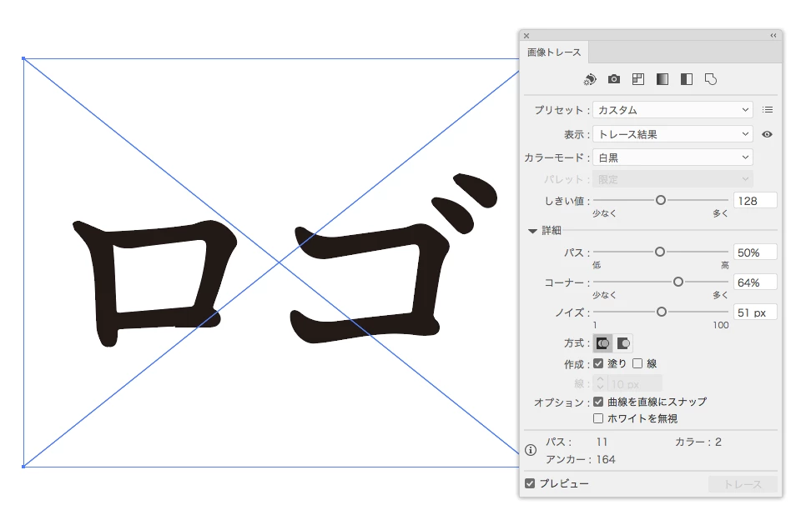This screenshot has height=525, width=811.
Task: Open the カラーモード dropdown showing 白黒
Action: [x=672, y=157]
